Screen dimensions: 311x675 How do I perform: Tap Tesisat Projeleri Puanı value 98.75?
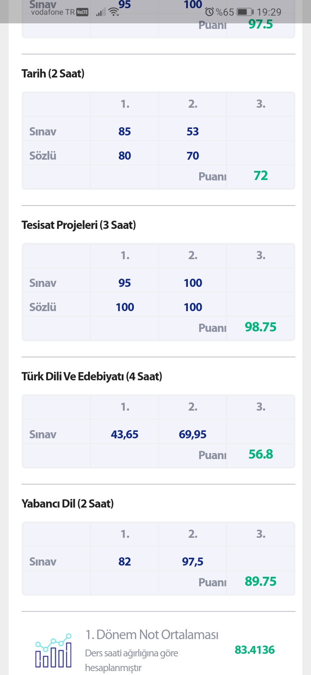[x=260, y=327]
